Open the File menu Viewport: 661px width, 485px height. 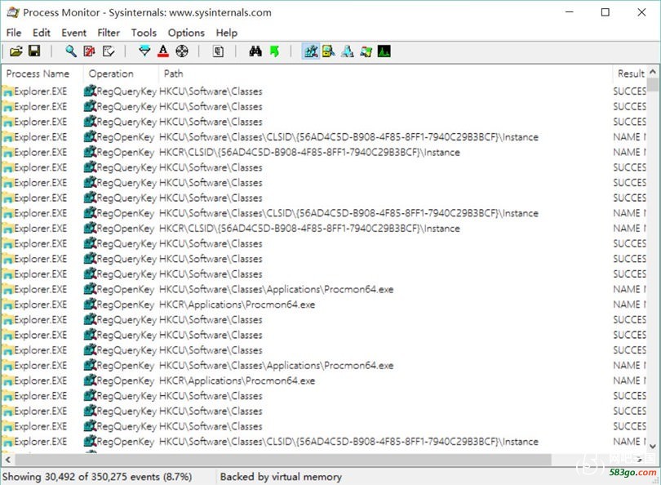[x=14, y=33]
